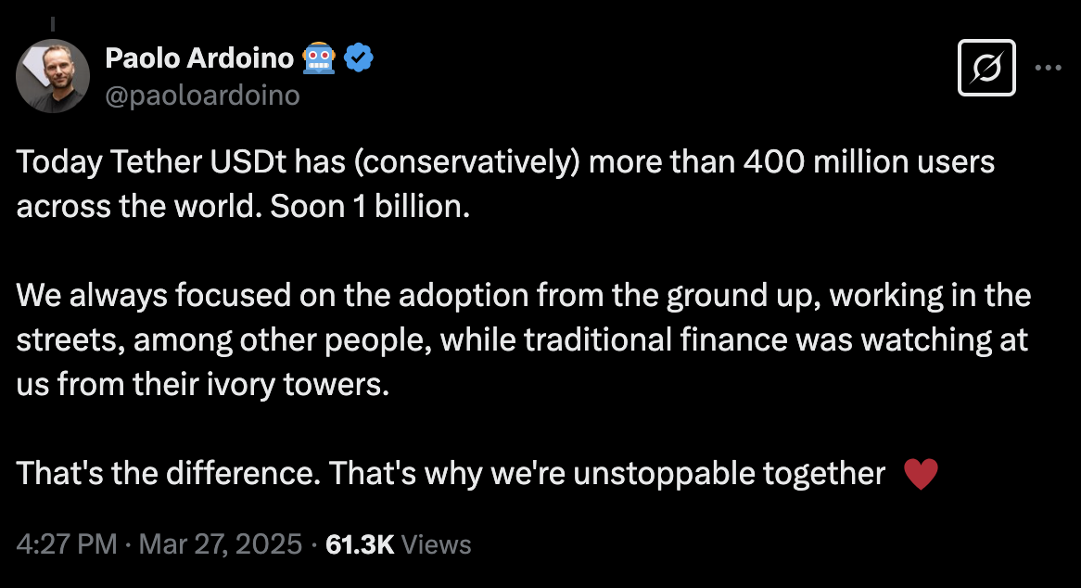The image size is (1081, 588).
Task: Click the thread connector line above avatar
Action: tap(53, 23)
